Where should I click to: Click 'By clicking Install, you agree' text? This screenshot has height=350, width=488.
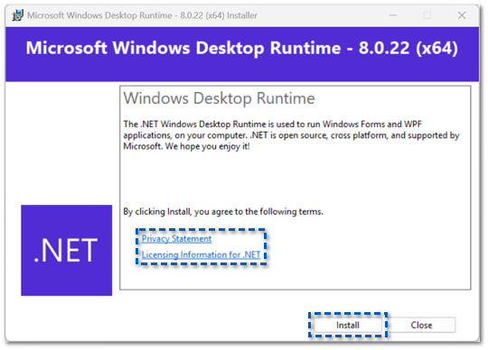[223, 211]
